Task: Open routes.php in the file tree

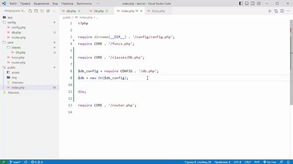Action: [x=18, y=37]
